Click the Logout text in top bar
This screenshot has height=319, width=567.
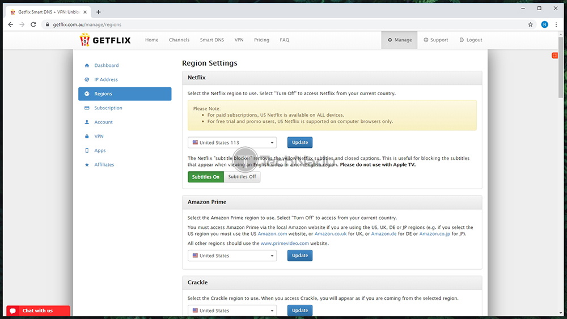[x=474, y=40]
